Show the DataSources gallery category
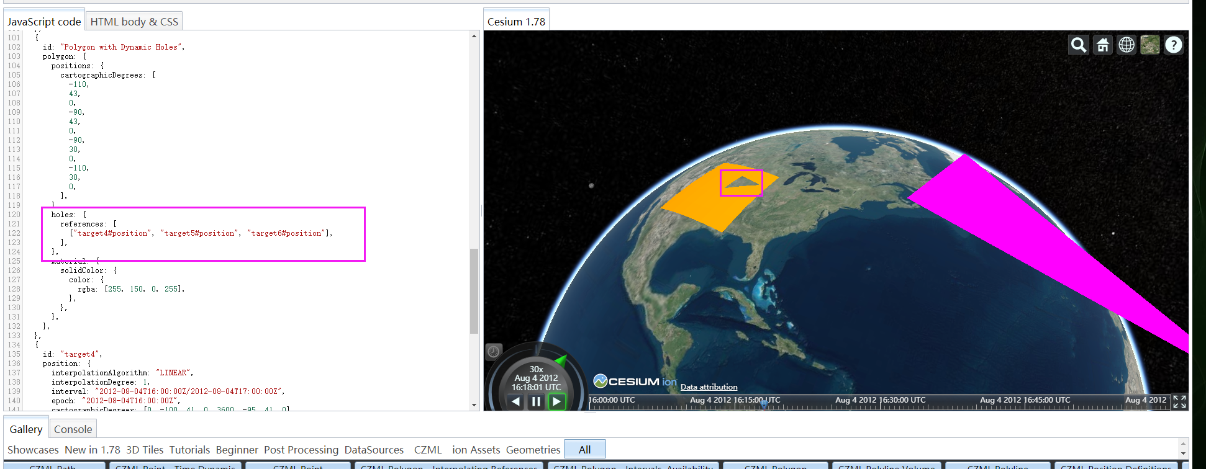Screen dimensions: 1206x469 [x=374, y=450]
